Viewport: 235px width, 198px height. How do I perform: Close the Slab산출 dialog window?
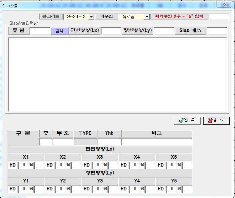pyautogui.click(x=224, y=5)
